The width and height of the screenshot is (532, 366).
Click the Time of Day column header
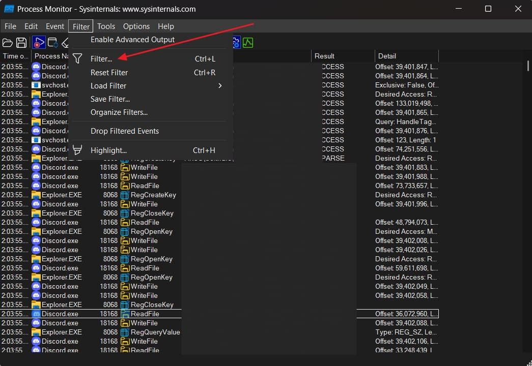pos(16,56)
